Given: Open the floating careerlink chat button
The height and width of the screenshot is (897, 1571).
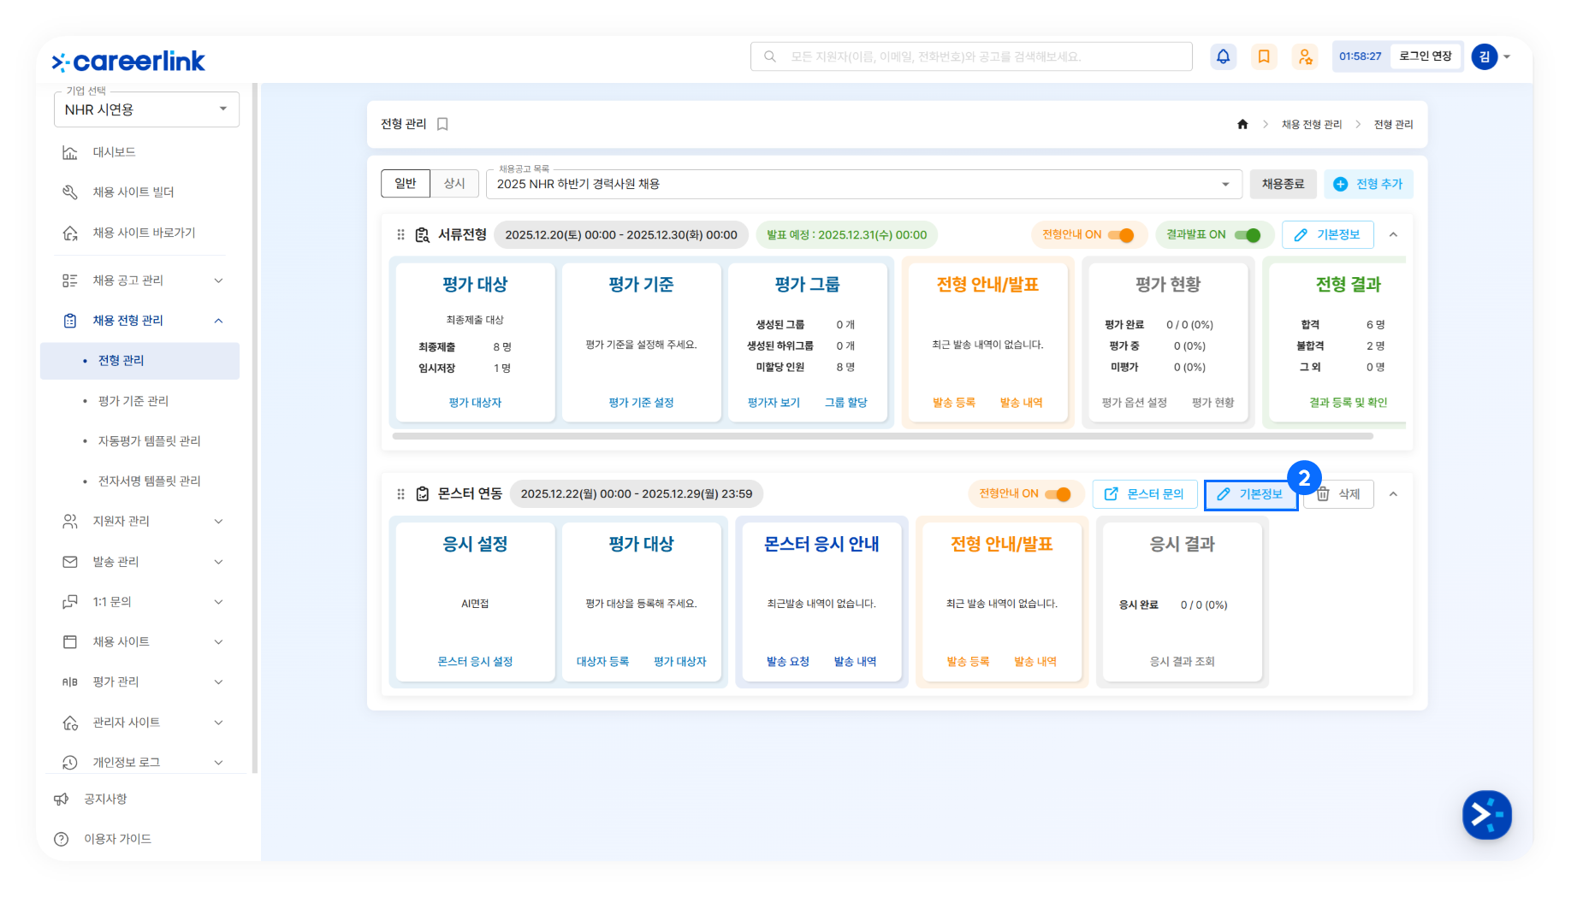Looking at the screenshot, I should click(x=1486, y=815).
